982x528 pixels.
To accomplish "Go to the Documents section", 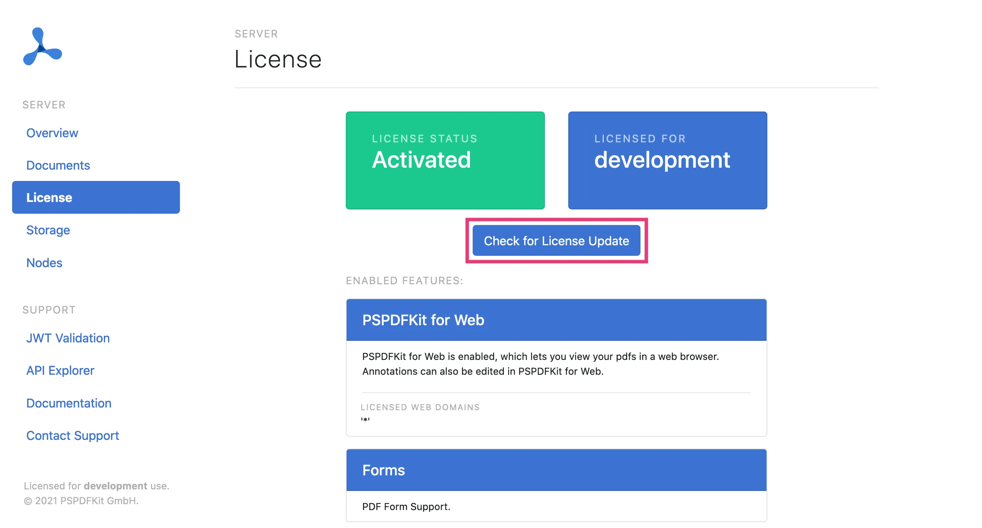I will 58,165.
